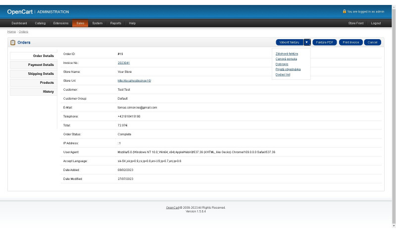This screenshot has height=233, width=396.
Task: Click the Home breadcrumb link
Action: click(x=11, y=32)
